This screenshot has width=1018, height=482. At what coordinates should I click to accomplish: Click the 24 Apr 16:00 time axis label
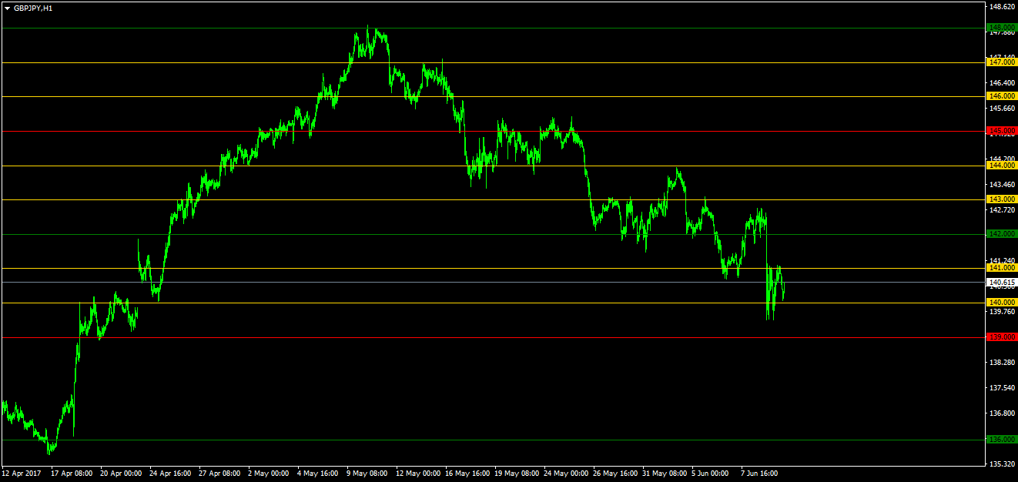(x=170, y=474)
